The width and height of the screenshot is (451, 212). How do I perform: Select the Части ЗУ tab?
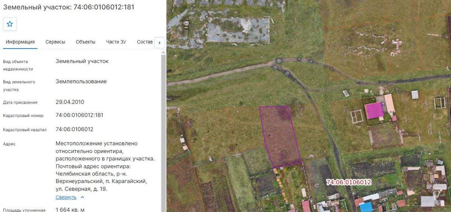click(116, 42)
